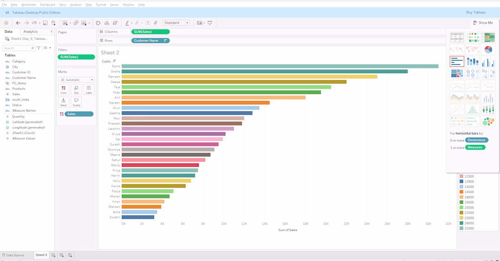The width and height of the screenshot is (500, 261).
Task: Click the Buy Tableau link
Action: tap(476, 12)
